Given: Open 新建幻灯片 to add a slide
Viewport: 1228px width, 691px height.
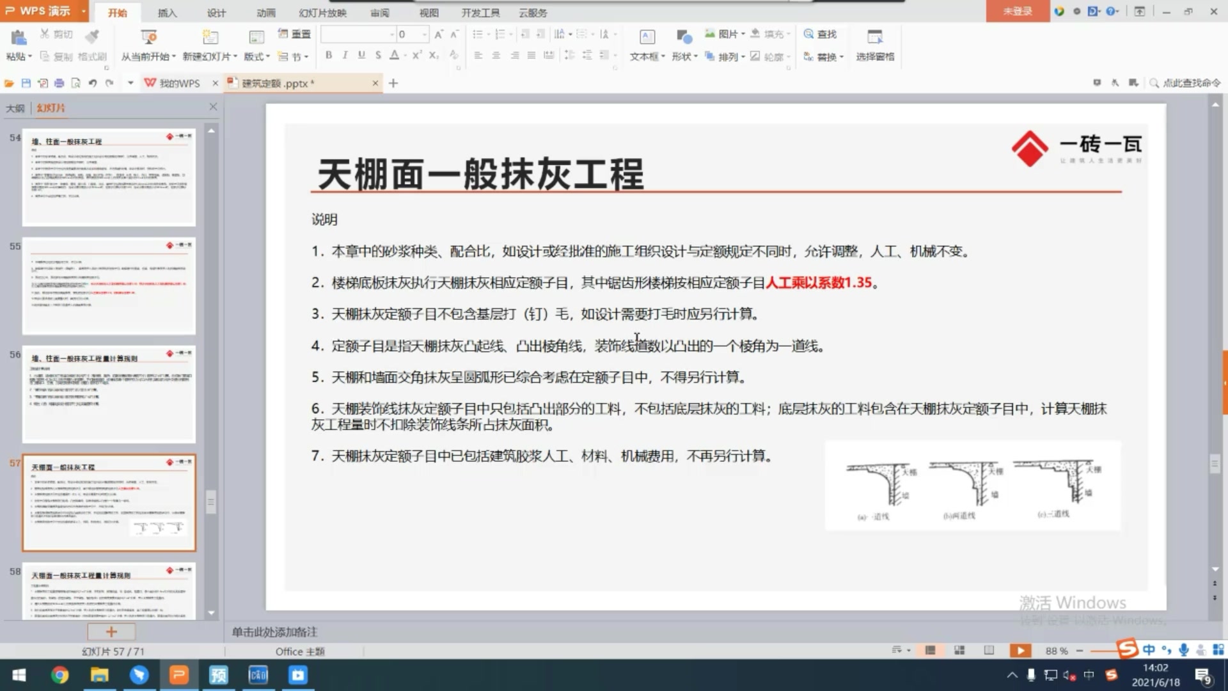Looking at the screenshot, I should (x=208, y=45).
